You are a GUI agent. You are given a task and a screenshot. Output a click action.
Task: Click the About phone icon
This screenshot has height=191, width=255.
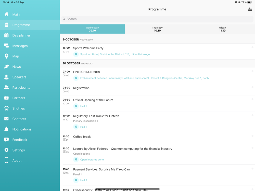click(6, 160)
